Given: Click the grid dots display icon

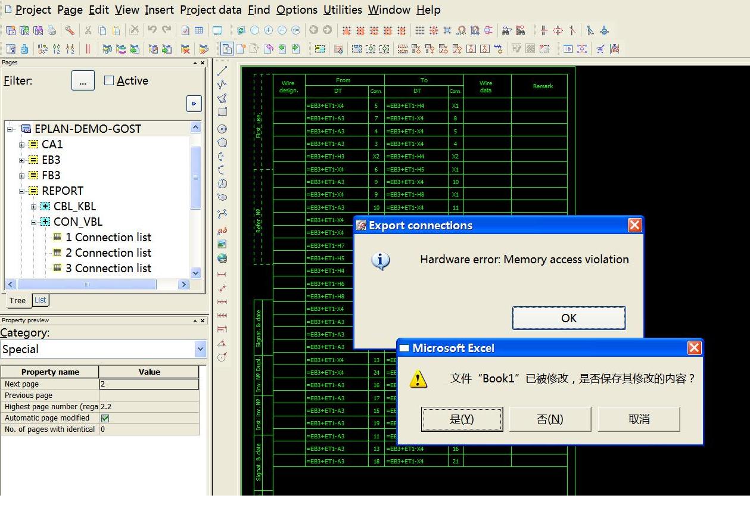Looking at the screenshot, I should click(420, 30).
